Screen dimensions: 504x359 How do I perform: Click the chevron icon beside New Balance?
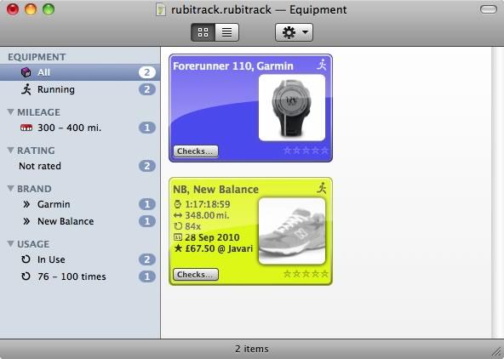[26, 221]
